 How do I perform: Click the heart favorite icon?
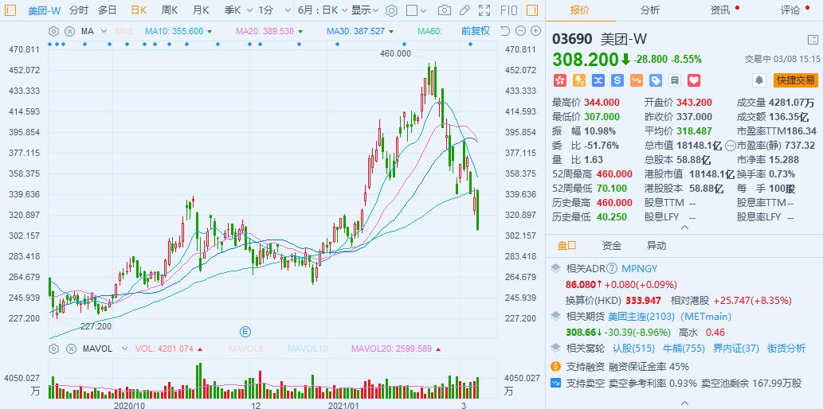click(693, 80)
